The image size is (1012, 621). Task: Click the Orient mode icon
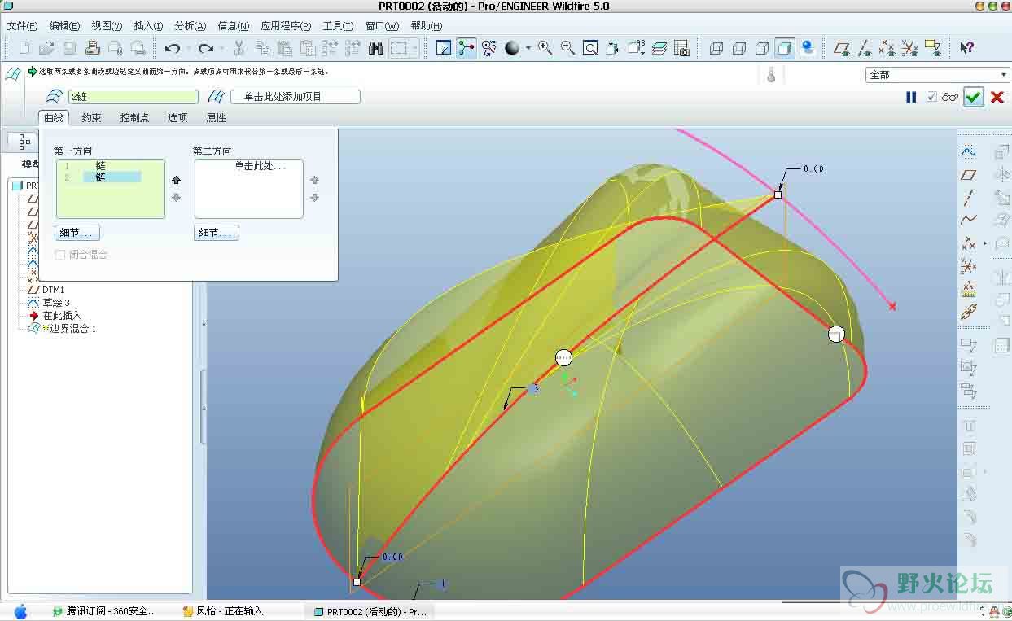click(489, 48)
